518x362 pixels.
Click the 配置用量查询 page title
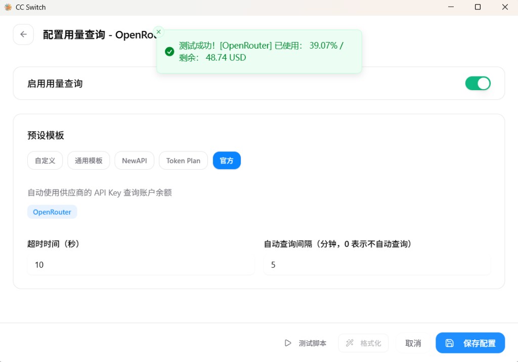tap(100, 35)
